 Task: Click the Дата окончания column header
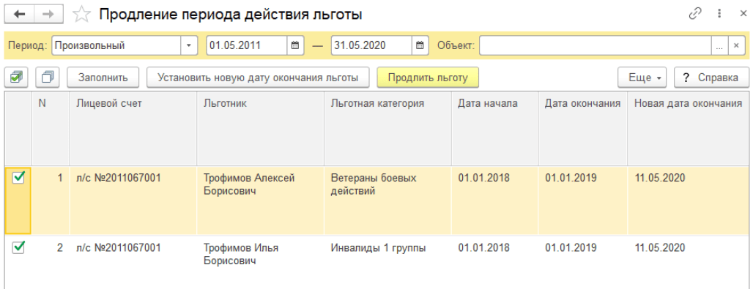coord(582,128)
